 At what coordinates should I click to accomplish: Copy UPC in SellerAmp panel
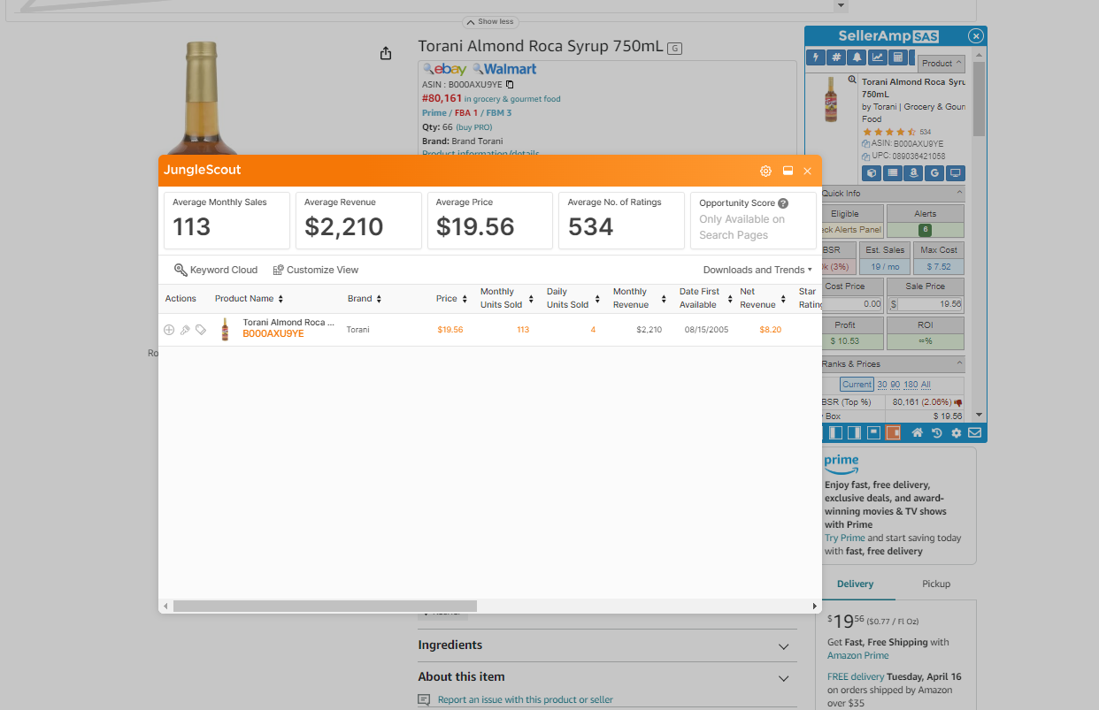[866, 156]
